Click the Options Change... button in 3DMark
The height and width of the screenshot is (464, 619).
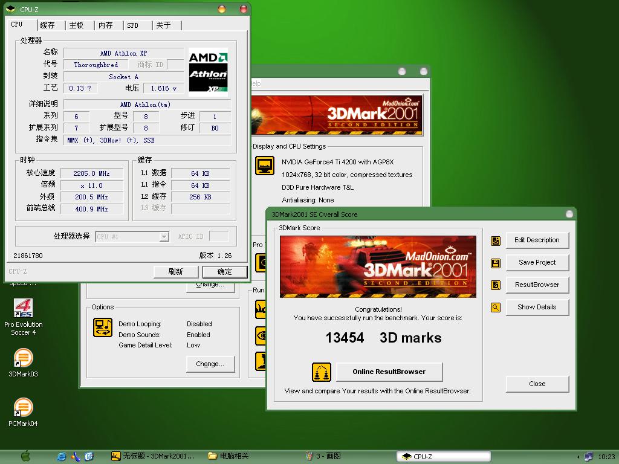210,364
